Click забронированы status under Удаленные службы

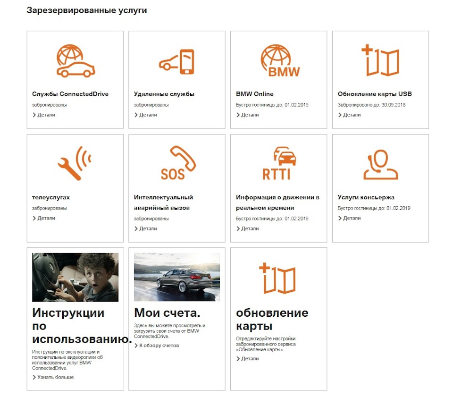click(x=151, y=105)
